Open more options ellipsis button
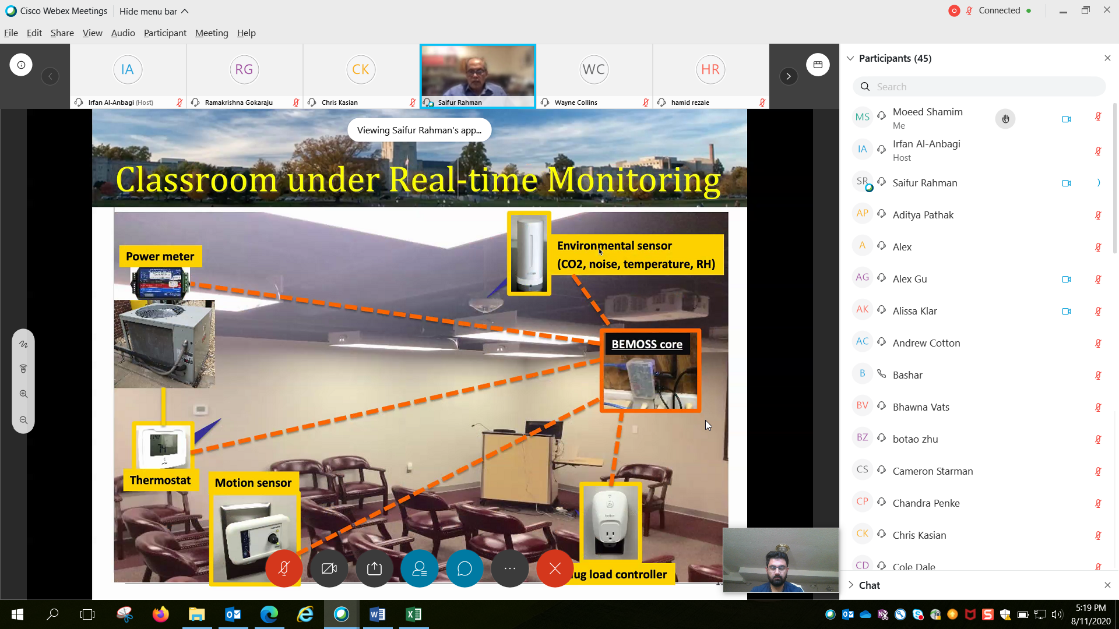The image size is (1119, 629). [x=509, y=568]
